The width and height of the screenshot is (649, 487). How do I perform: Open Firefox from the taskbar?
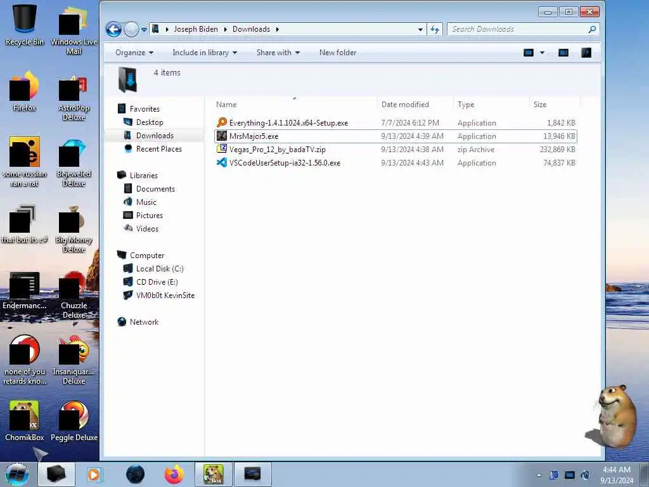click(174, 474)
